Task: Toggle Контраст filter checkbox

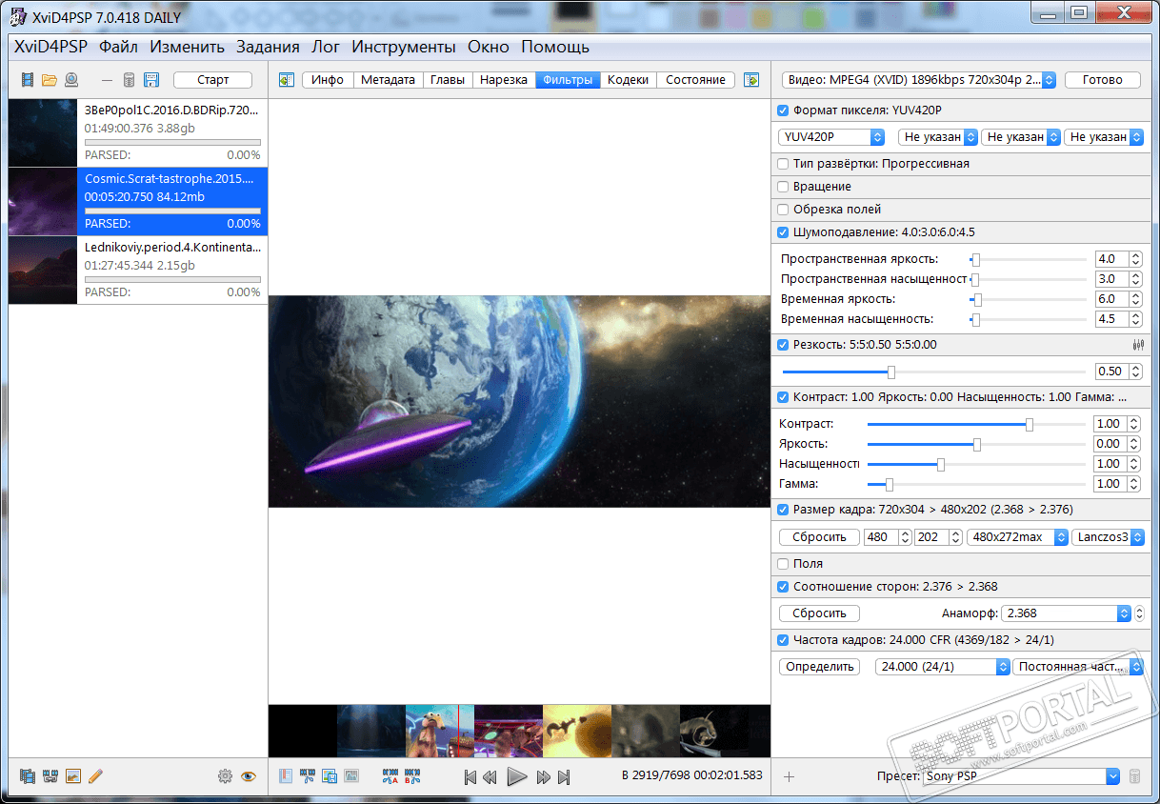Action: click(x=784, y=396)
